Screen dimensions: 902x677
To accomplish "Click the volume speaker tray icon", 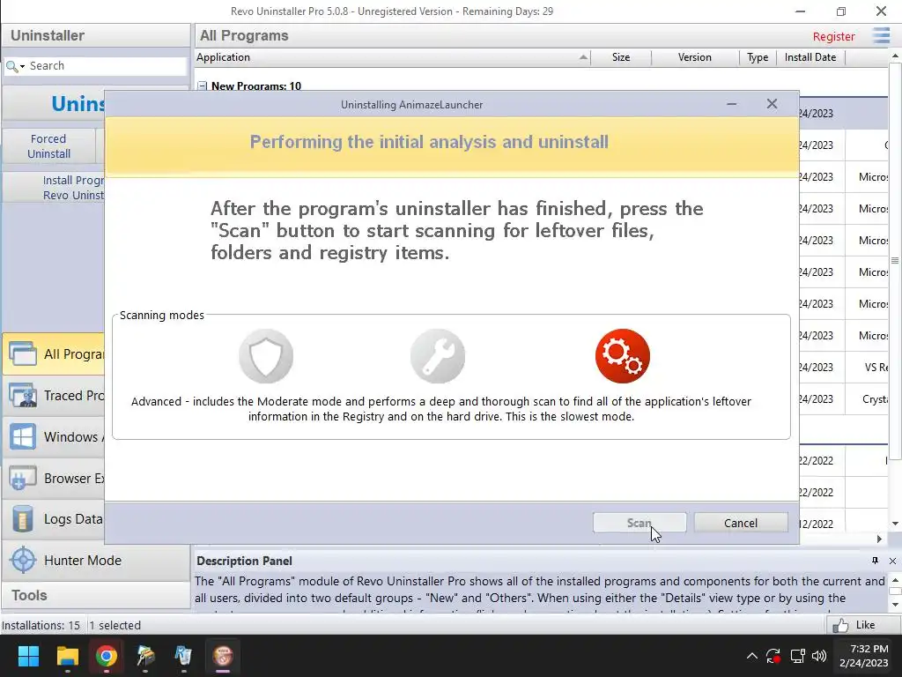I will (819, 656).
